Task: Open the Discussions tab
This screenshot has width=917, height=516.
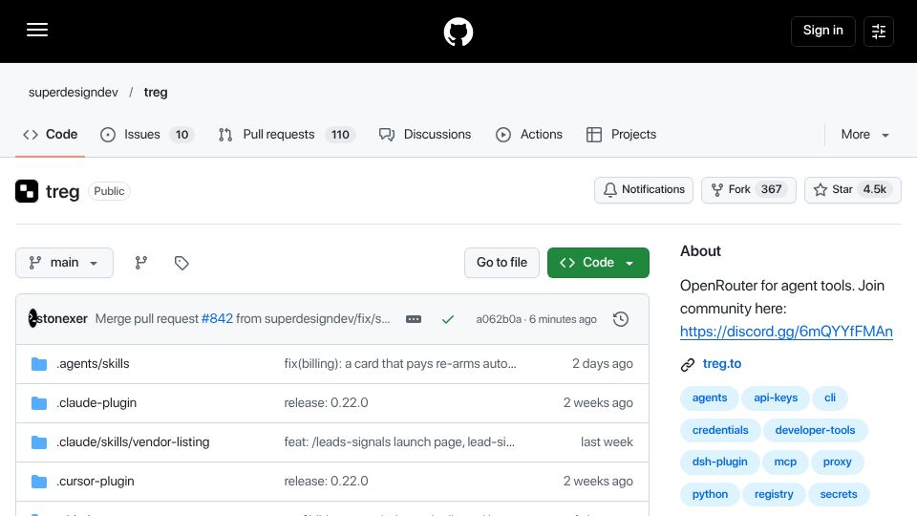Action: coord(424,135)
